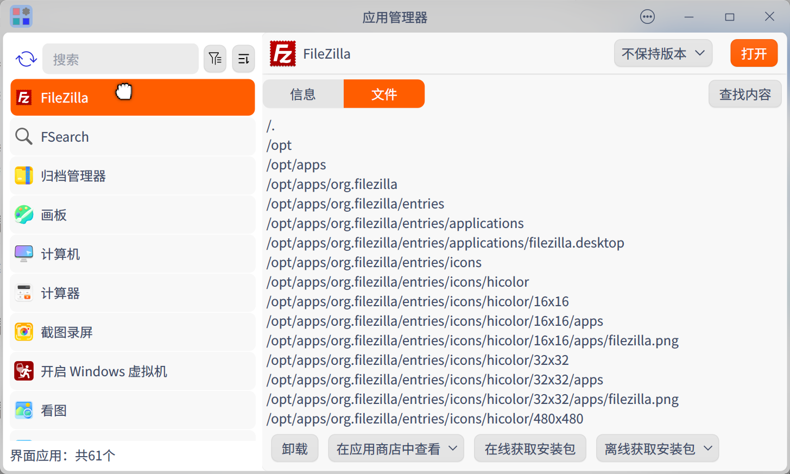Switch to the 信息 tab
Screen dimensions: 790x474
tap(303, 94)
